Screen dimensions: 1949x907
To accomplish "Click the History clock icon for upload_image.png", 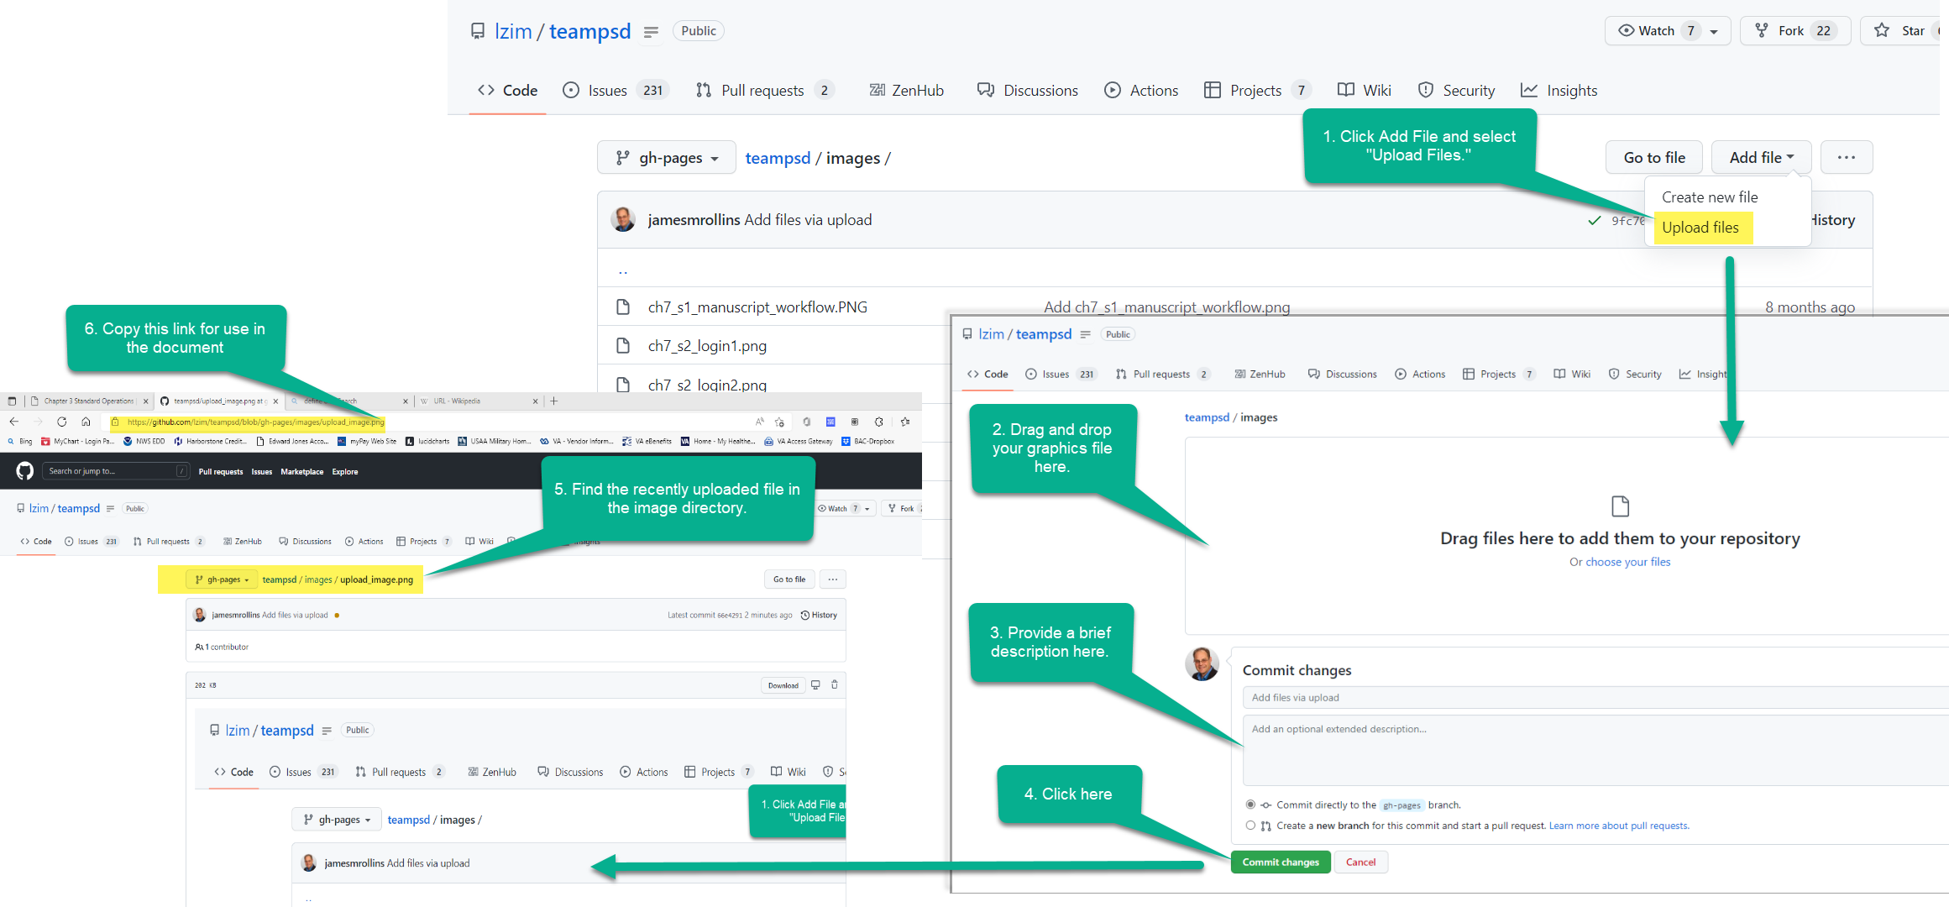I will coord(805,616).
